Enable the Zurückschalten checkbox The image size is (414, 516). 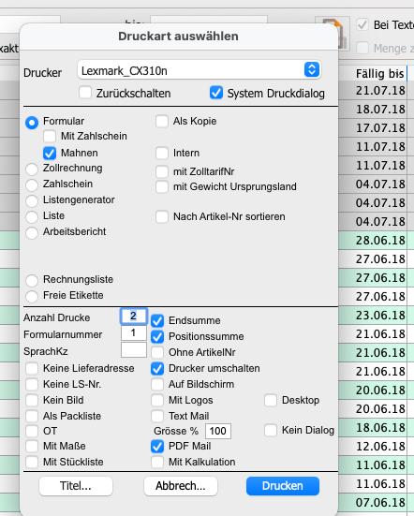click(x=85, y=93)
